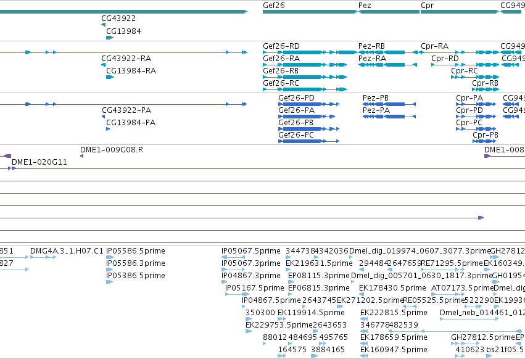Click the CG43922-PA protein label

[x=126, y=110]
